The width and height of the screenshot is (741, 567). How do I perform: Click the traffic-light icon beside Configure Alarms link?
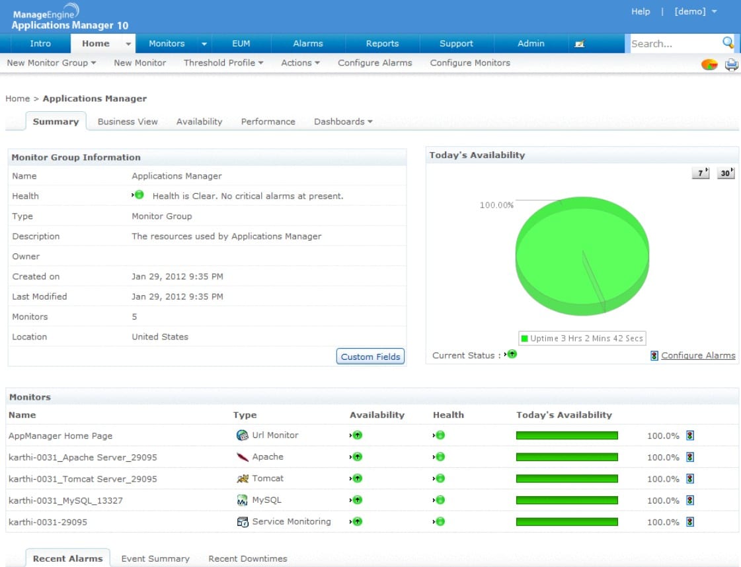point(654,356)
